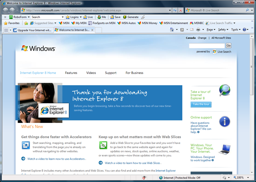Click the Read Mail envelope icon
Image resolution: width=256 pixels, height=182 pixels.
192,30
